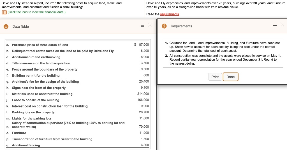
Task: Select the 'Materials used to construct the building' row
Action: pos(42,94)
